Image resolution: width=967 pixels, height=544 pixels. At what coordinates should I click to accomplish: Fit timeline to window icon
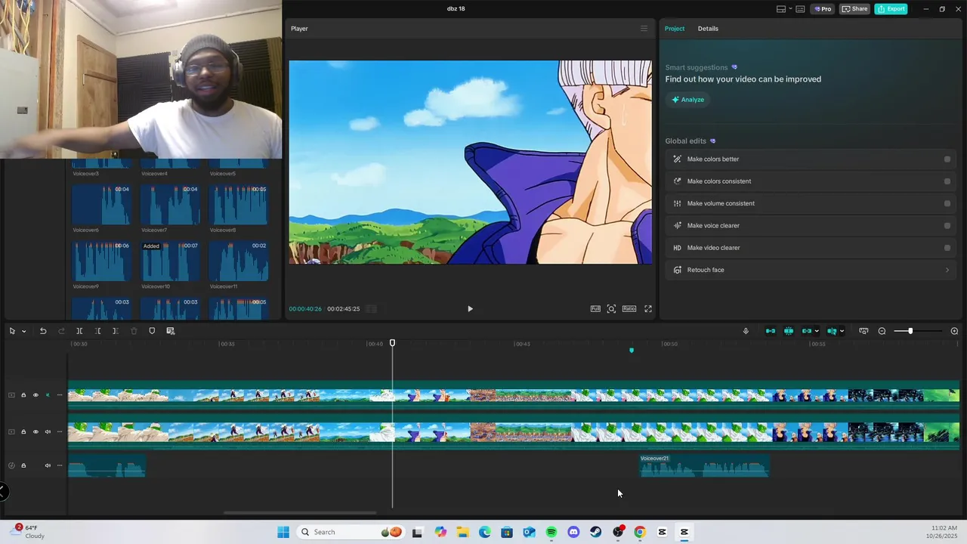pos(864,331)
